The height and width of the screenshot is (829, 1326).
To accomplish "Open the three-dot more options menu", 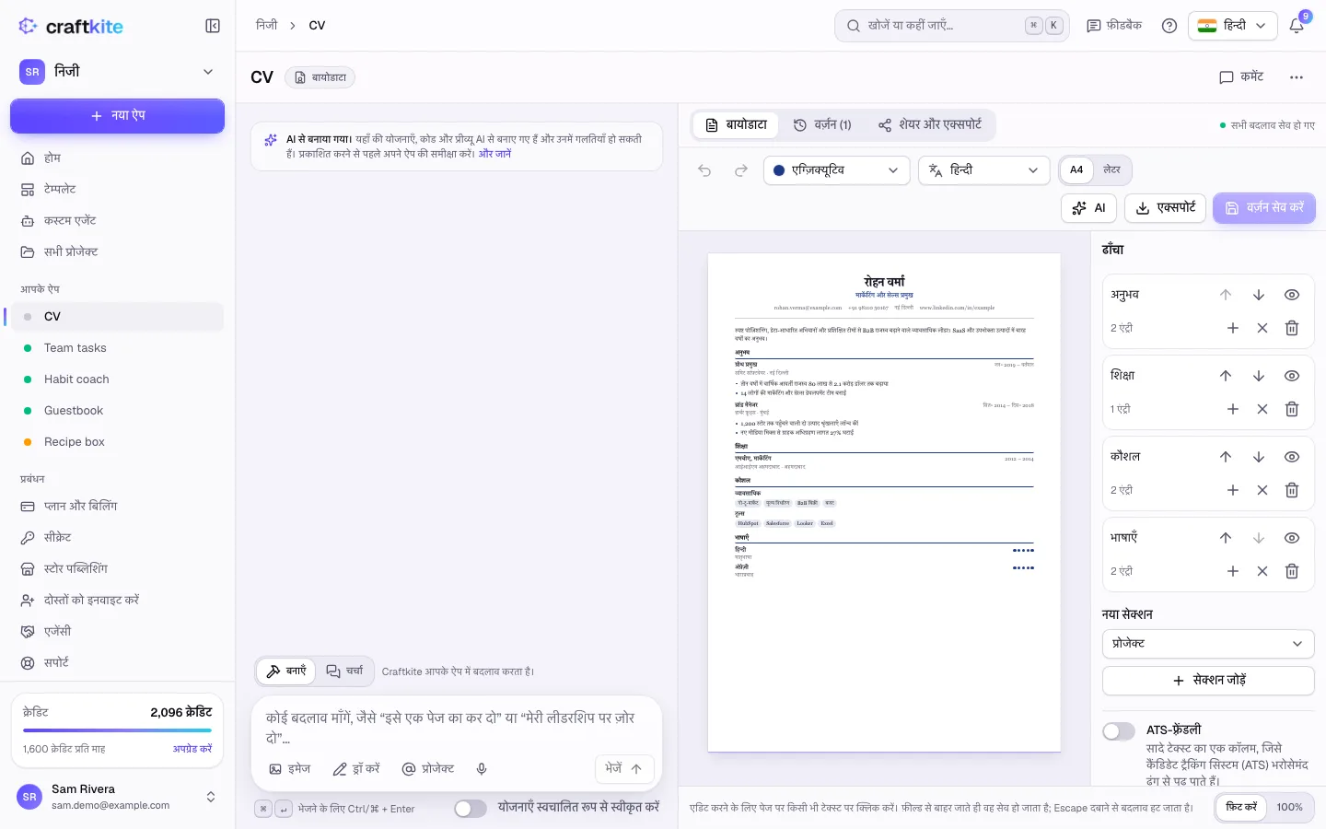I will coord(1297,77).
